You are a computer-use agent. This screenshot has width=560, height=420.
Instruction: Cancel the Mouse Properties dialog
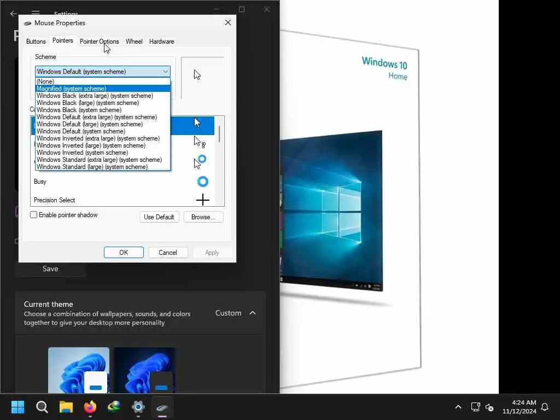pos(167,253)
